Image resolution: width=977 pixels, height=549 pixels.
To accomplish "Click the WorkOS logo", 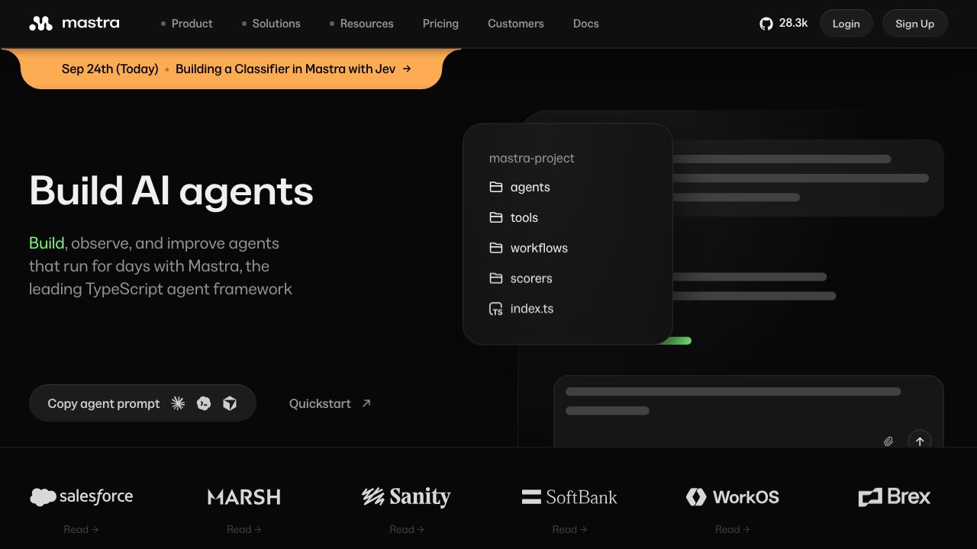I will (x=732, y=497).
